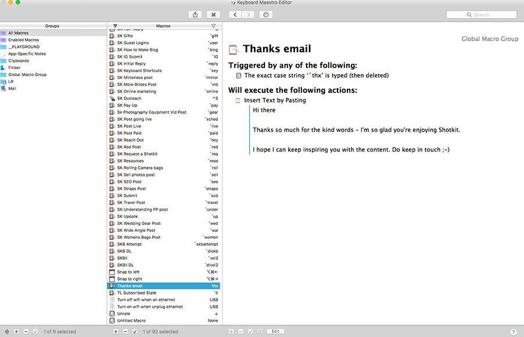Select the Thanks email macro row
The height and width of the screenshot is (337, 524).
point(164,286)
